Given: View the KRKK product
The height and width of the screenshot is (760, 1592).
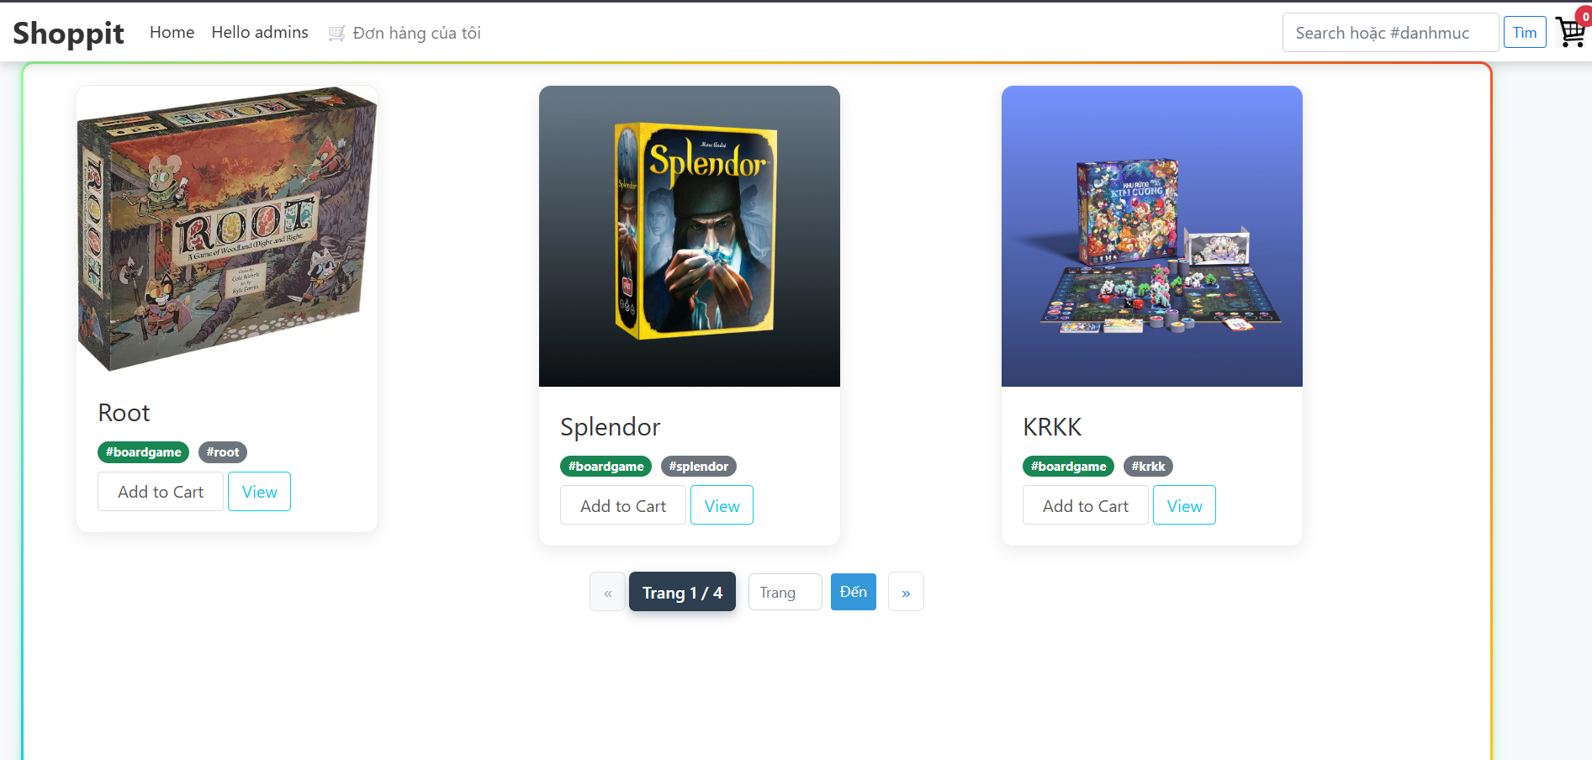Looking at the screenshot, I should [x=1184, y=505].
